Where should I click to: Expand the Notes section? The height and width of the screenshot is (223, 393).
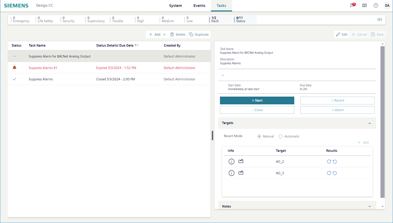[370, 206]
